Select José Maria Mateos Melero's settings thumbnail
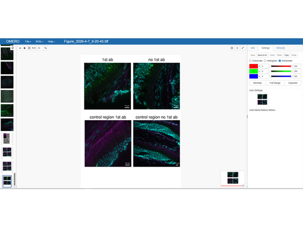 pyautogui.click(x=262, y=99)
